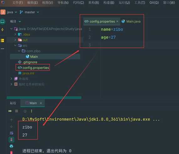Viewport: 179px width, 154px height.
Task: Go down the stack trace arrow
Action: click(11, 126)
